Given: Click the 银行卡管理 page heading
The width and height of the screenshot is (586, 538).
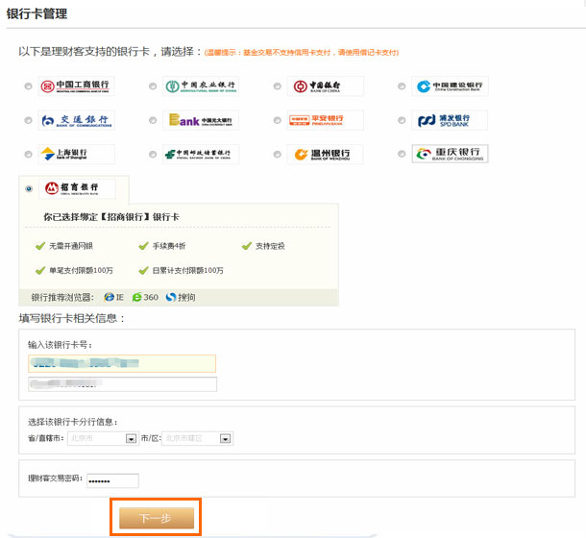Looking at the screenshot, I should tap(37, 13).
